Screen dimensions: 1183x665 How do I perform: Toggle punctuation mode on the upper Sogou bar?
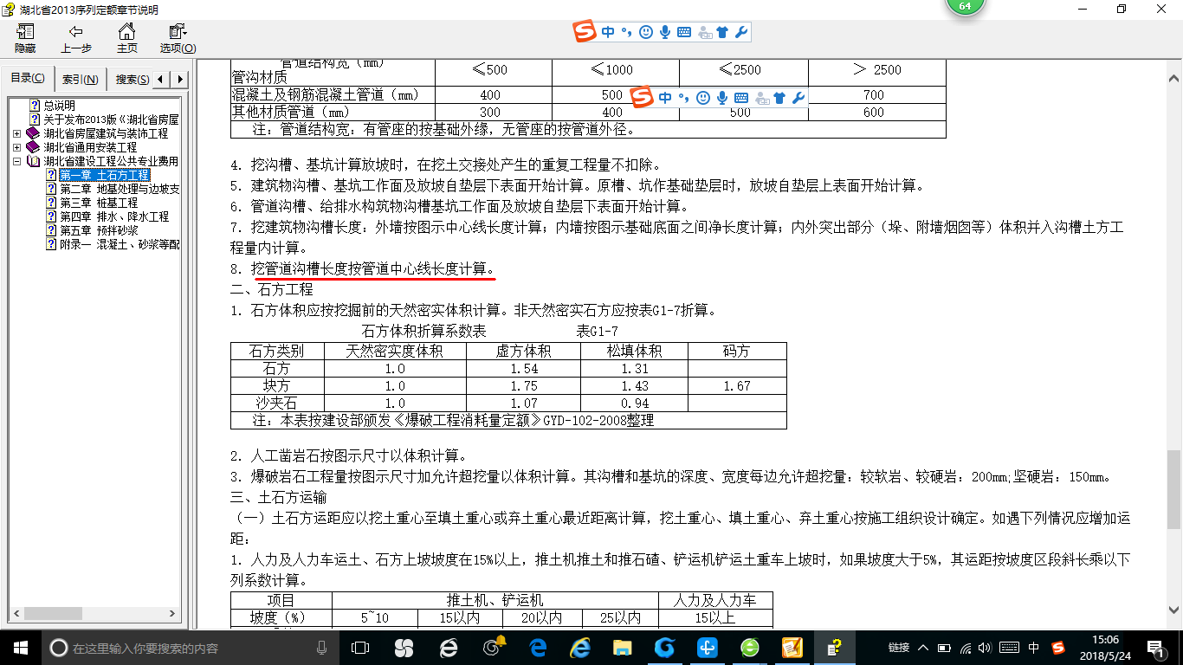tap(627, 33)
